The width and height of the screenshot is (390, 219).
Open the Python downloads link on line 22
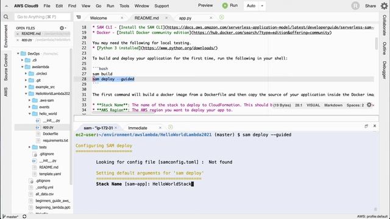(x=179, y=48)
